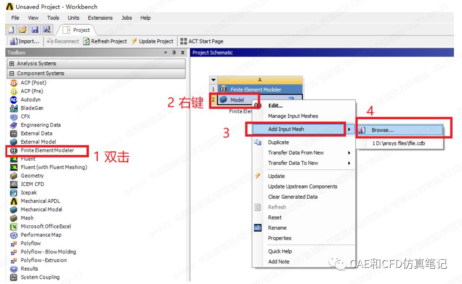Image resolution: width=462 pixels, height=284 pixels.
Task: Open the Add Input Mesh submenu
Action: click(x=304, y=129)
